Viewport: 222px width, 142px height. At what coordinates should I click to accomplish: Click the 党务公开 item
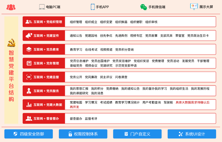pos(76,77)
